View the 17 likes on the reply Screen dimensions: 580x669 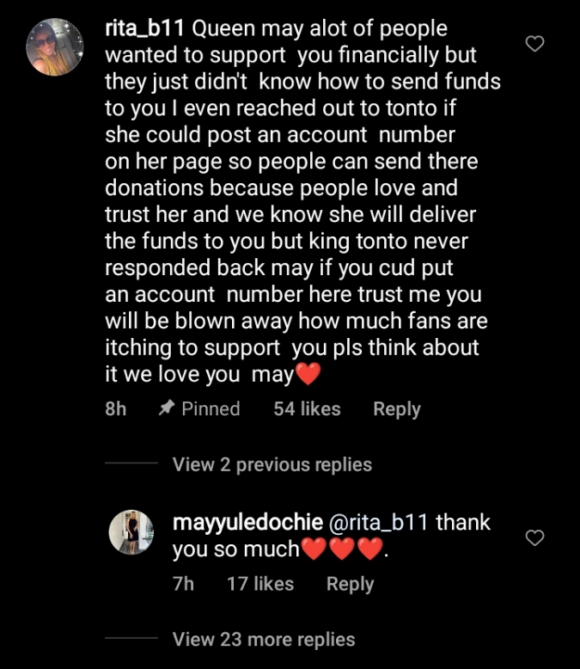[259, 584]
